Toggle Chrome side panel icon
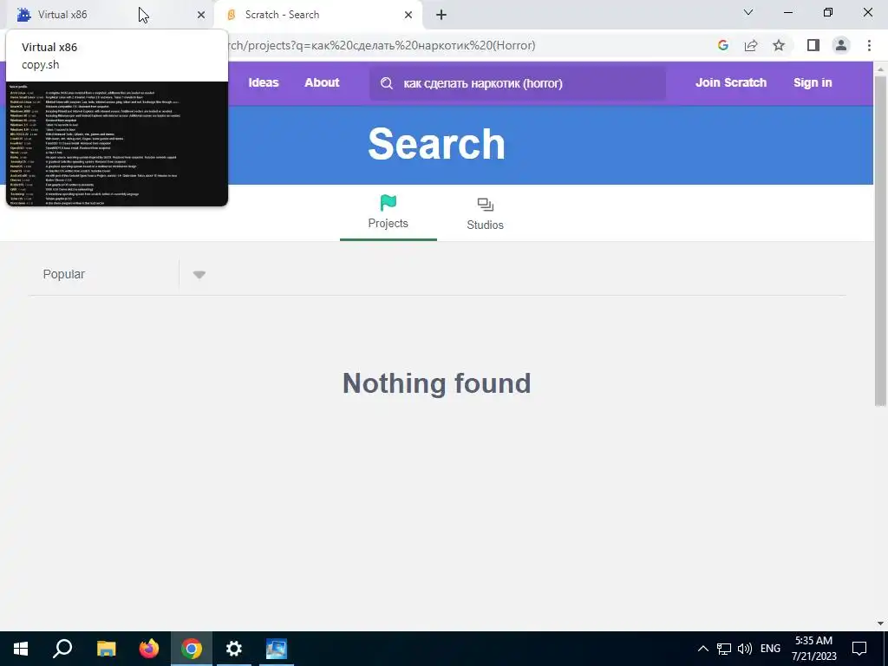Image resolution: width=888 pixels, height=666 pixels. 813,45
